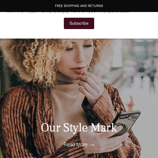Click the black announcement bar

79,6
